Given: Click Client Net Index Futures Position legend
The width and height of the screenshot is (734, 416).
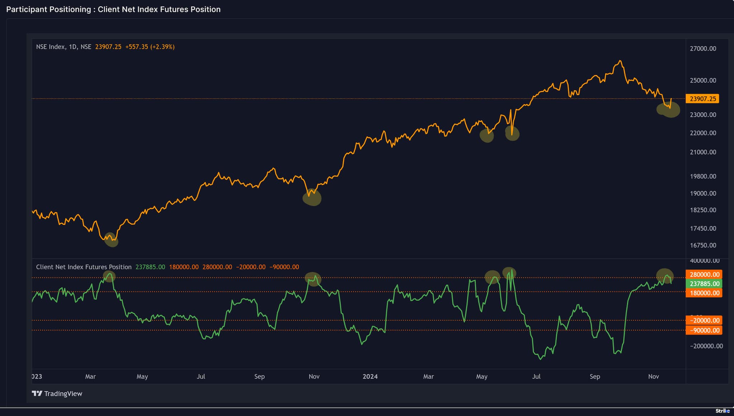Looking at the screenshot, I should [x=84, y=267].
